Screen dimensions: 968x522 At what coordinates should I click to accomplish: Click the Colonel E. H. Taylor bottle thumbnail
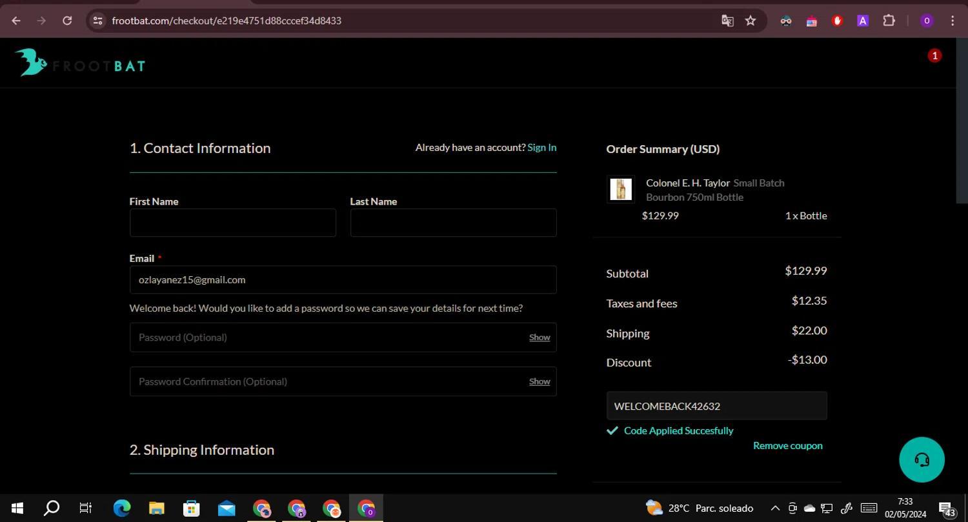(621, 189)
